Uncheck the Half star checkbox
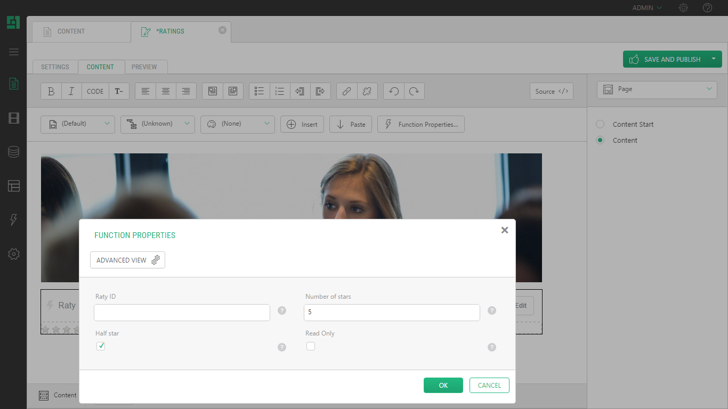The width and height of the screenshot is (728, 409). [101, 346]
